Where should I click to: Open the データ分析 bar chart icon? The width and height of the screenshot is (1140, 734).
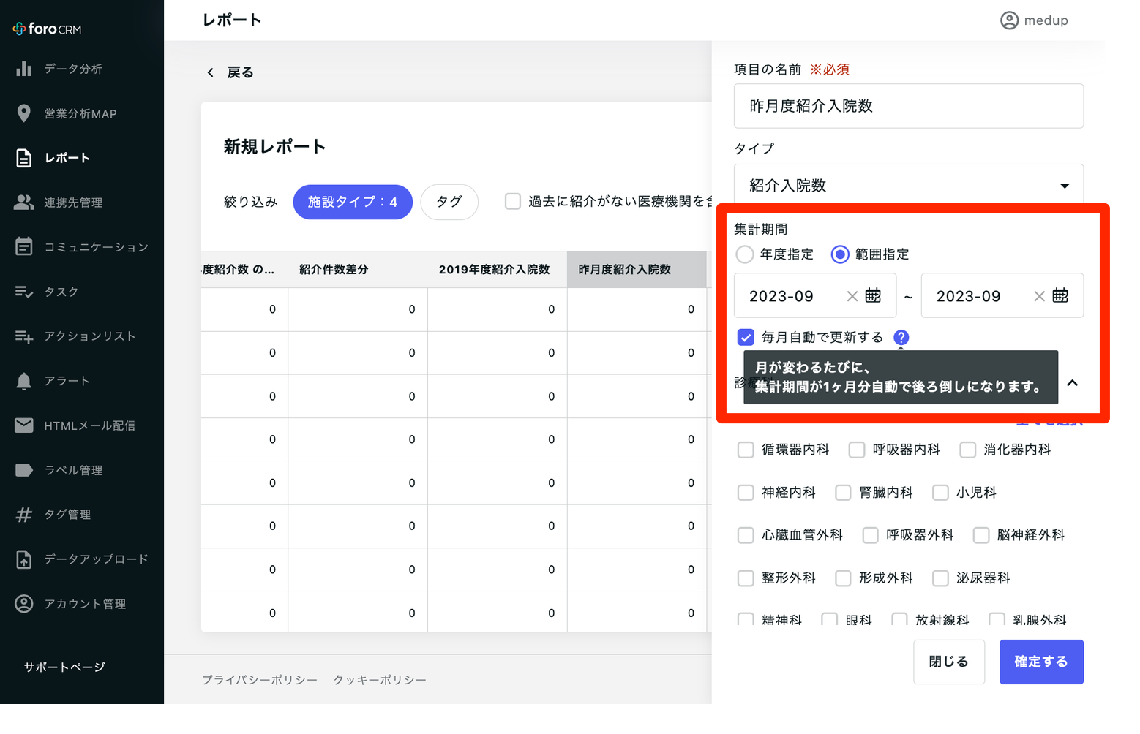pos(24,69)
